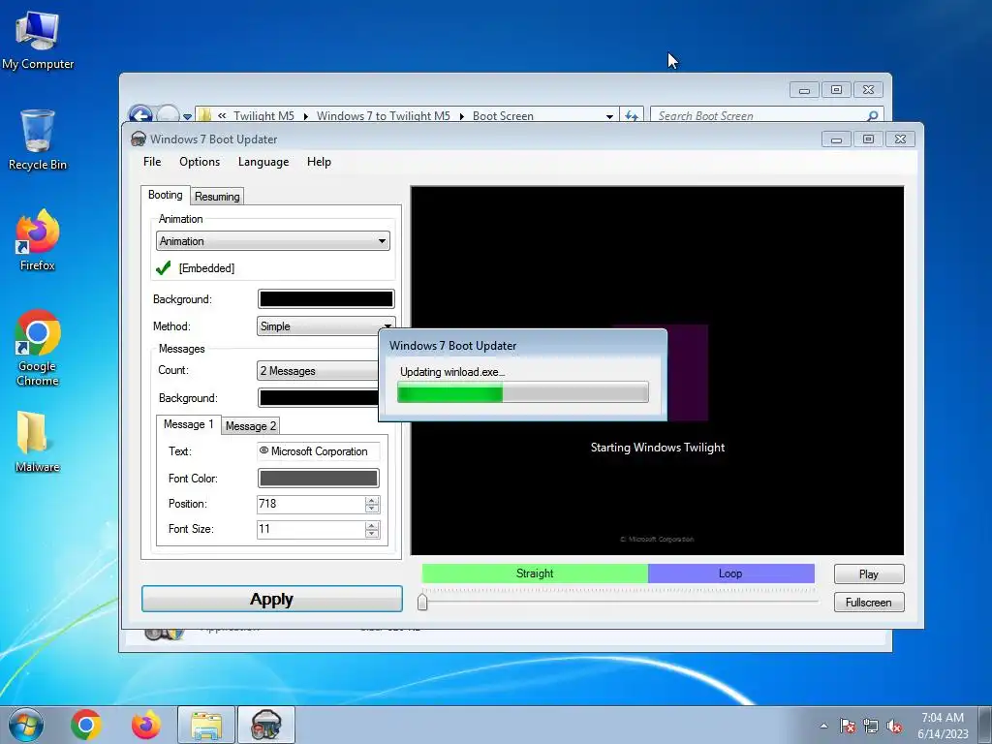Expand the message Count dropdown
The image size is (992, 744).
318,371
